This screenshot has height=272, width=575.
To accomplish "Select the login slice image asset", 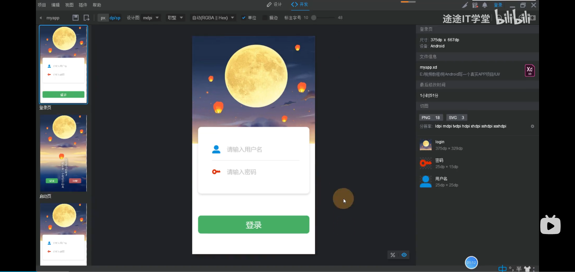I will 426,145.
